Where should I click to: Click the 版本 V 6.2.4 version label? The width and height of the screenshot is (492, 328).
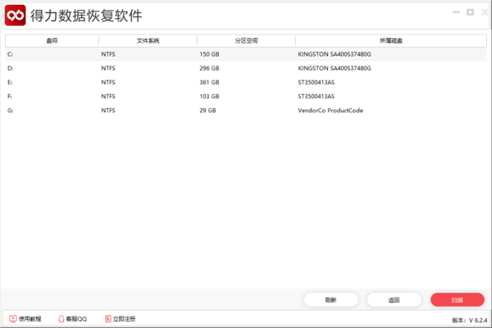click(469, 319)
